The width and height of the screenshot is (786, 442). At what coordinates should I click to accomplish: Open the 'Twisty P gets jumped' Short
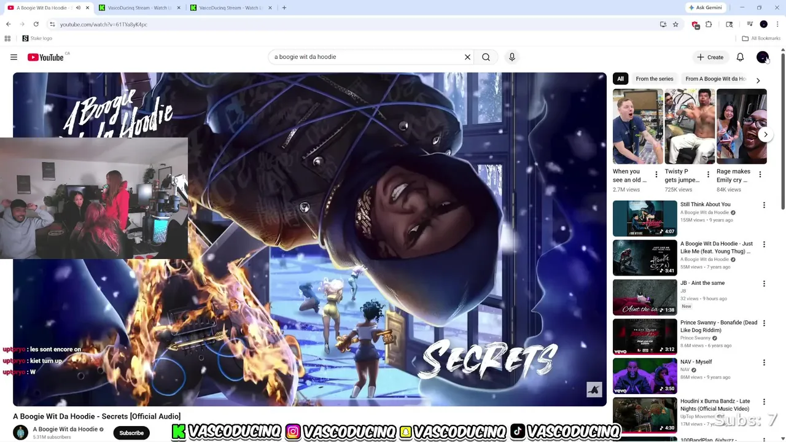(689, 127)
